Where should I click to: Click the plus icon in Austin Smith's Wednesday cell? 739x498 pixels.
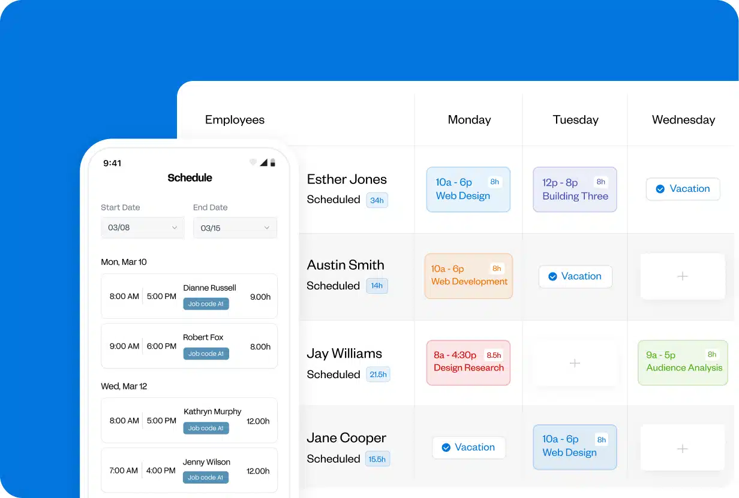(683, 276)
